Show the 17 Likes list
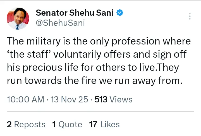Viewport: 201px width, 136px height. (104, 124)
